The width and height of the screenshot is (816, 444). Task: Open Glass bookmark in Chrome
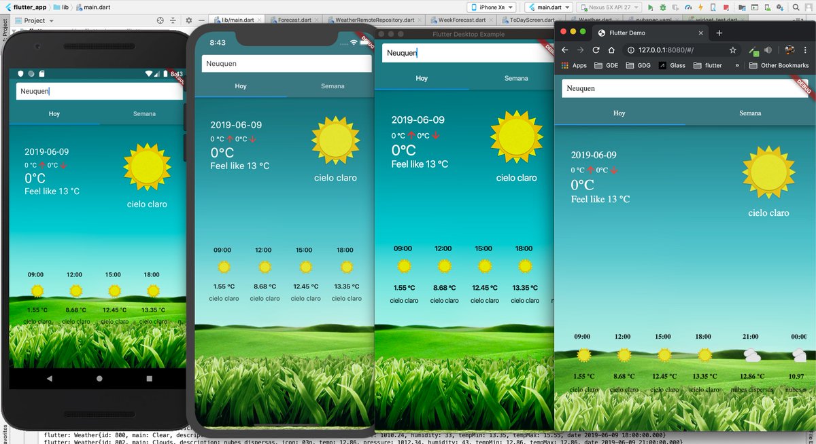click(x=671, y=65)
